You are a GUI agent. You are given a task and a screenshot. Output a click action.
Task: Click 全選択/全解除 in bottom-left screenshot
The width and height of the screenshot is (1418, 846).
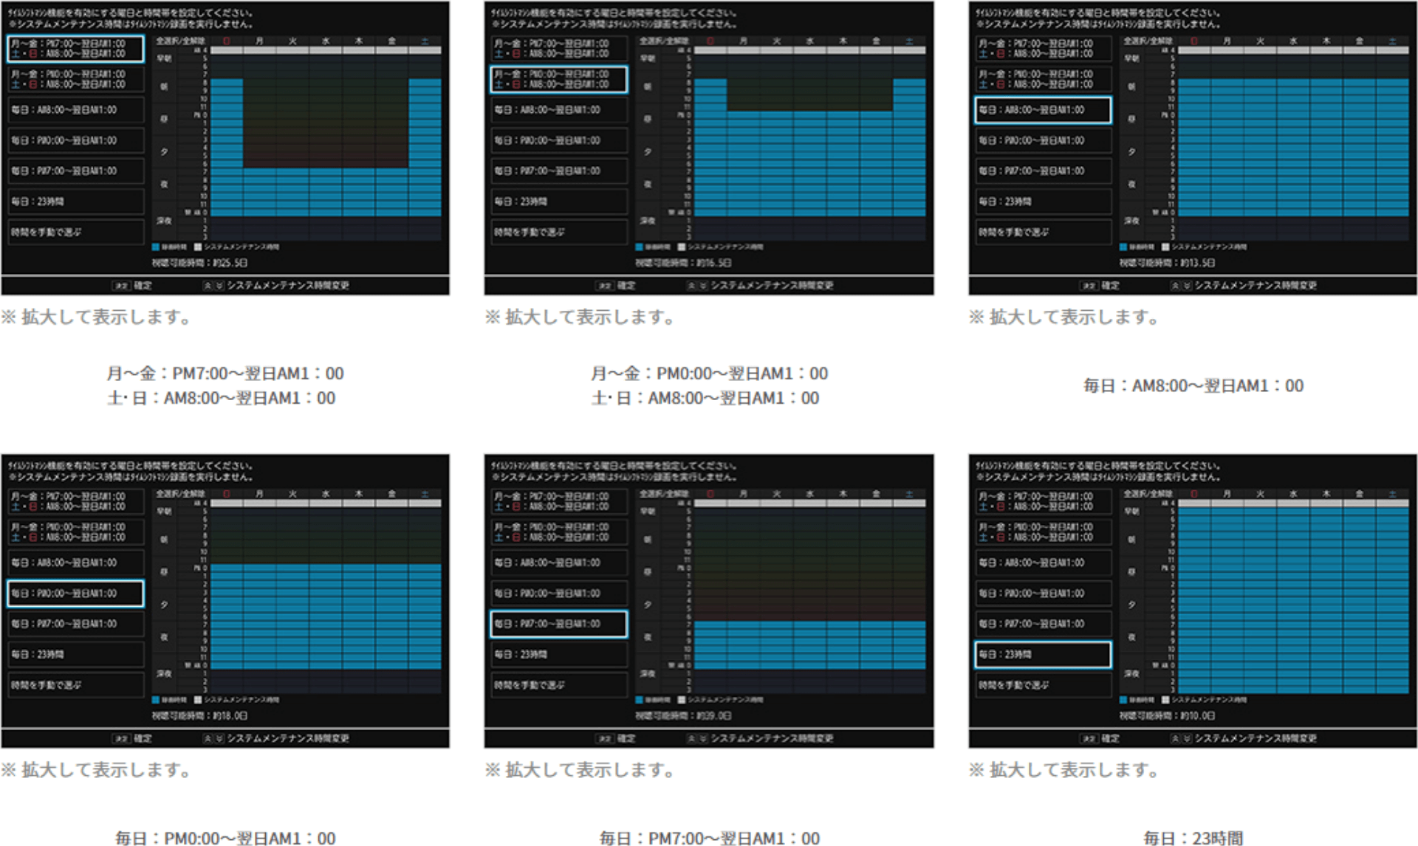180,494
